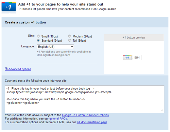Click the +1 button in the preview
Screen dimensions: 170x132
tap(127, 58)
